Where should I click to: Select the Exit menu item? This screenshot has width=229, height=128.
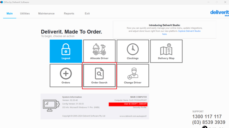pos(87,14)
